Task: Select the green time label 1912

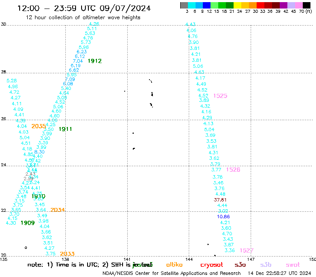Action: [95, 61]
